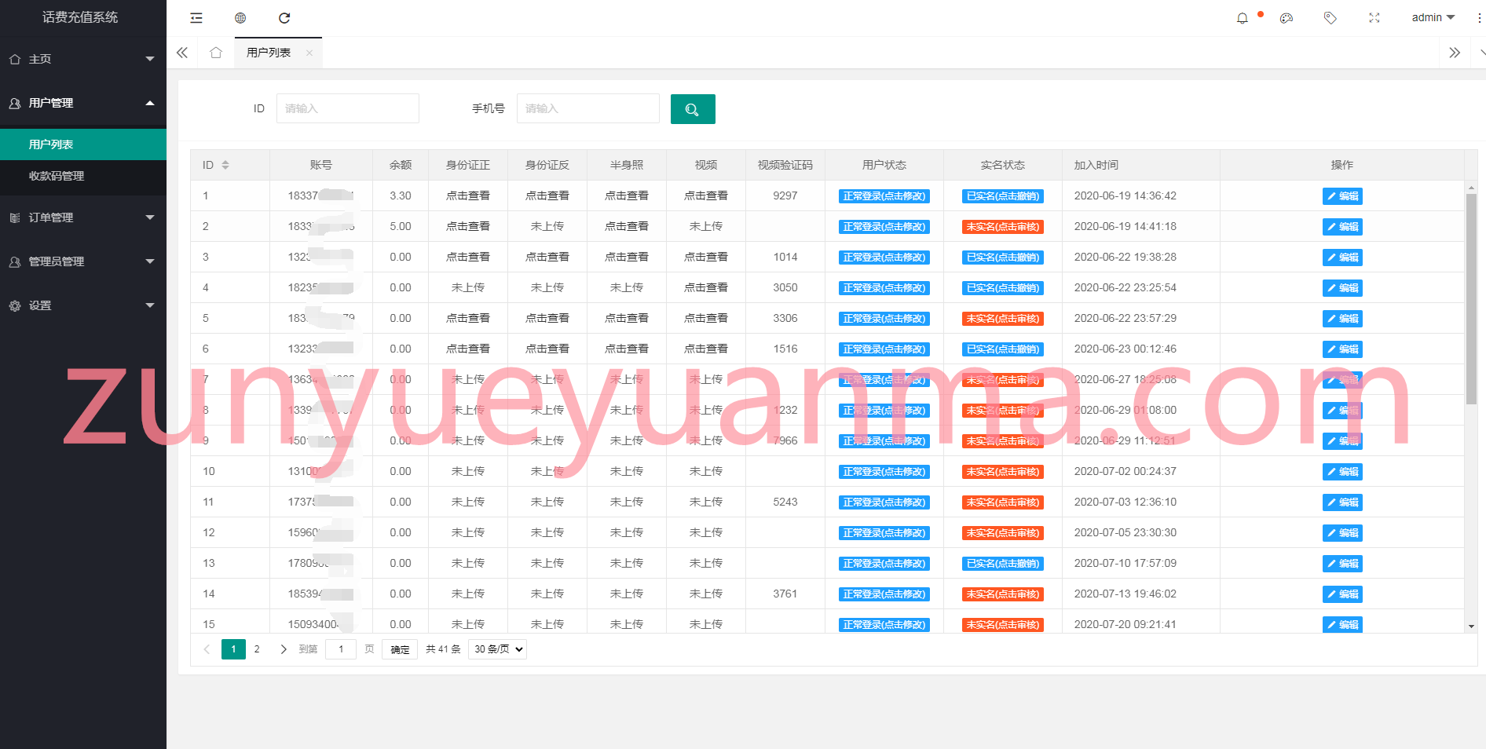This screenshot has width=1486, height=749.
Task: Toggle 正常登录 status for row ID 3
Action: coord(884,258)
